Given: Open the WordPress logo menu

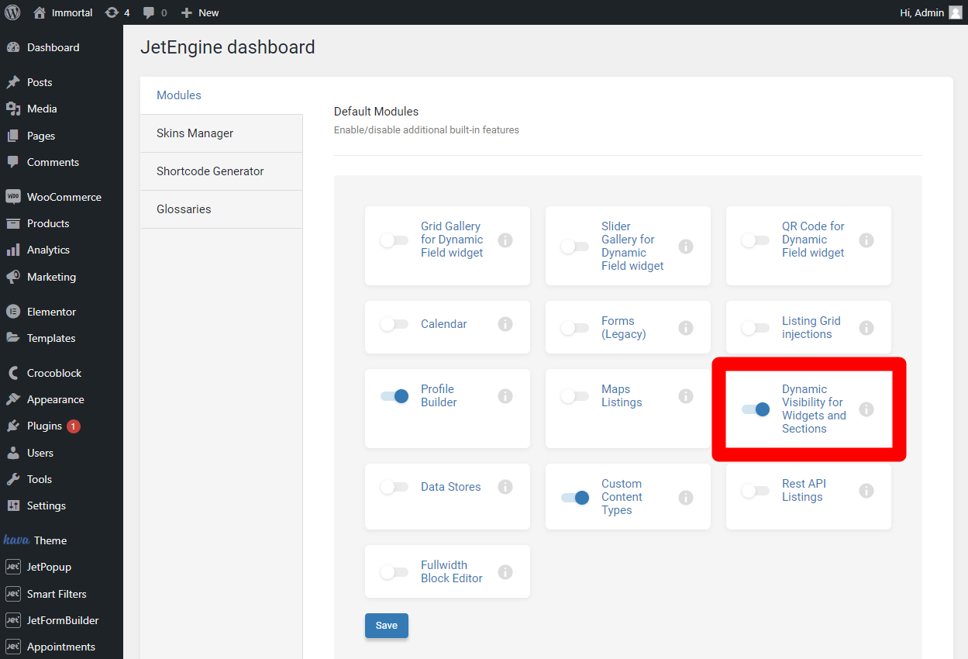Looking at the screenshot, I should (x=12, y=12).
